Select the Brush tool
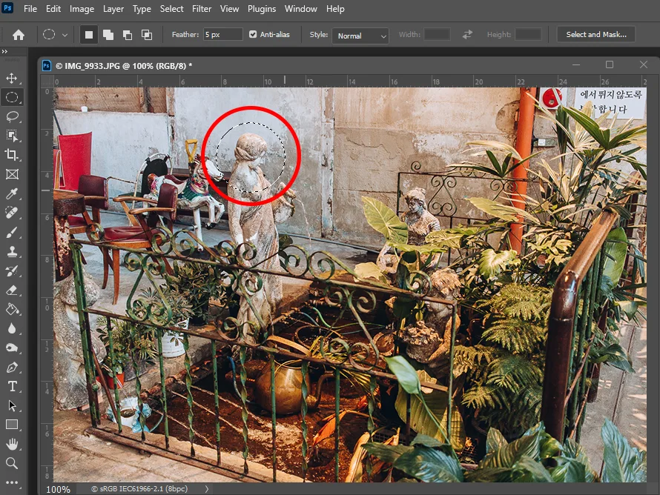660x495 pixels. [12, 232]
